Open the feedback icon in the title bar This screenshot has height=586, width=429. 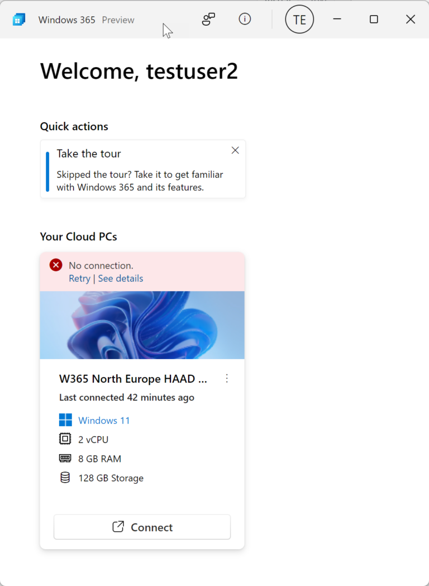click(x=208, y=19)
